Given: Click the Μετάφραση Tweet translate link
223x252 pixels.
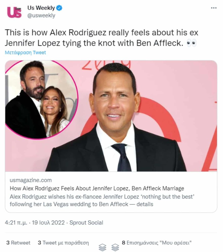Looking at the screenshot, I should coord(25,53).
